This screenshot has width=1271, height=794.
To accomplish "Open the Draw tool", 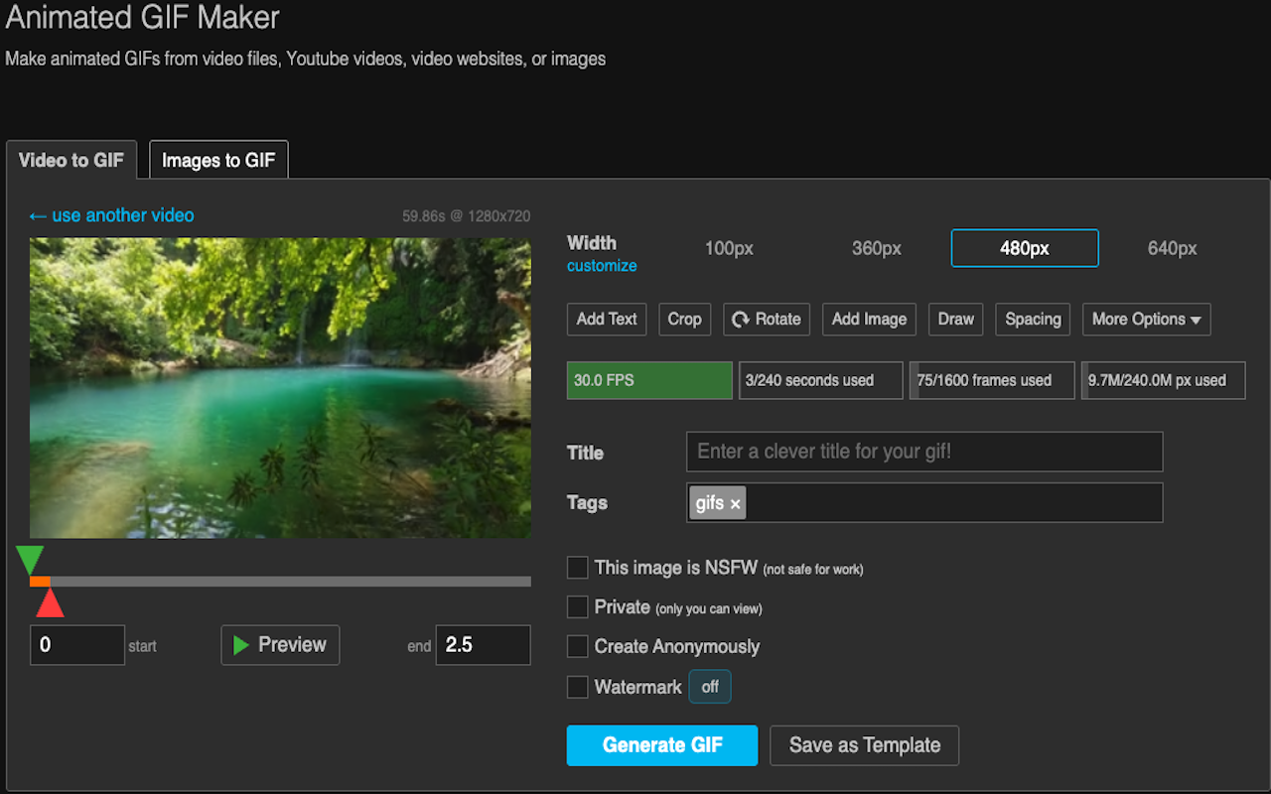I will click(956, 320).
